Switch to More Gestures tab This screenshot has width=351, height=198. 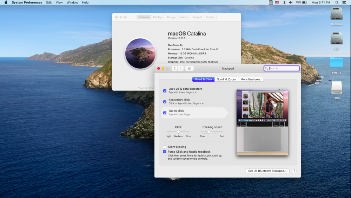click(x=250, y=79)
